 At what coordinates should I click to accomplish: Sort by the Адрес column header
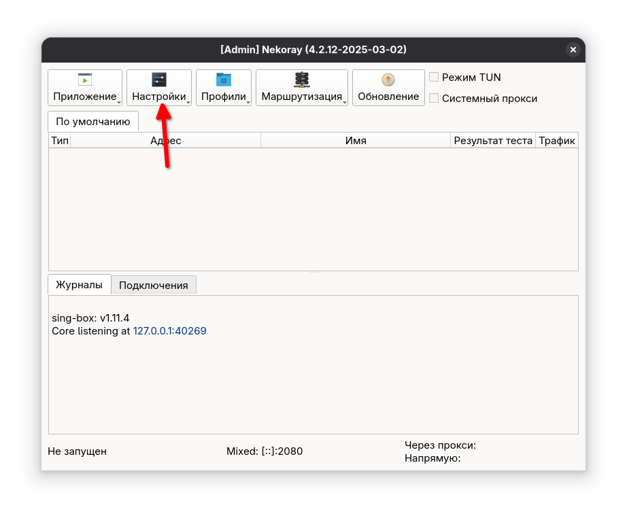(x=165, y=140)
